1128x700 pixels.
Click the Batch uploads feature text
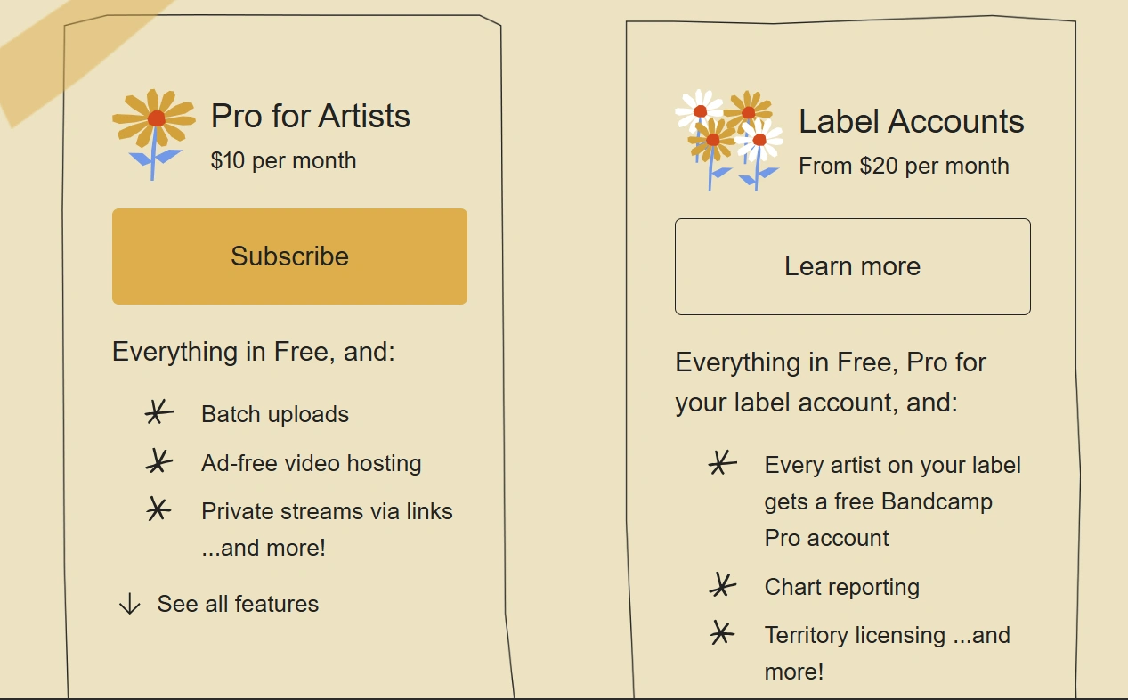[x=275, y=414]
